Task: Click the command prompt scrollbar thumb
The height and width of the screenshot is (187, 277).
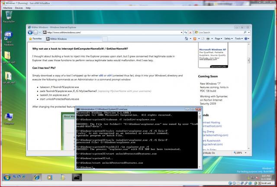Action: click(200, 117)
